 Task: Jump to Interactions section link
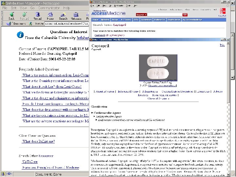pyautogui.click(x=203, y=91)
